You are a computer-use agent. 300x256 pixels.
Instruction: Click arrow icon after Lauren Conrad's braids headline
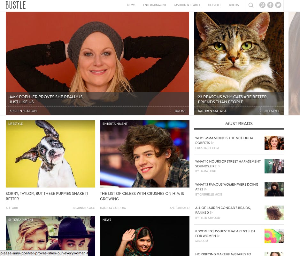[212, 213]
